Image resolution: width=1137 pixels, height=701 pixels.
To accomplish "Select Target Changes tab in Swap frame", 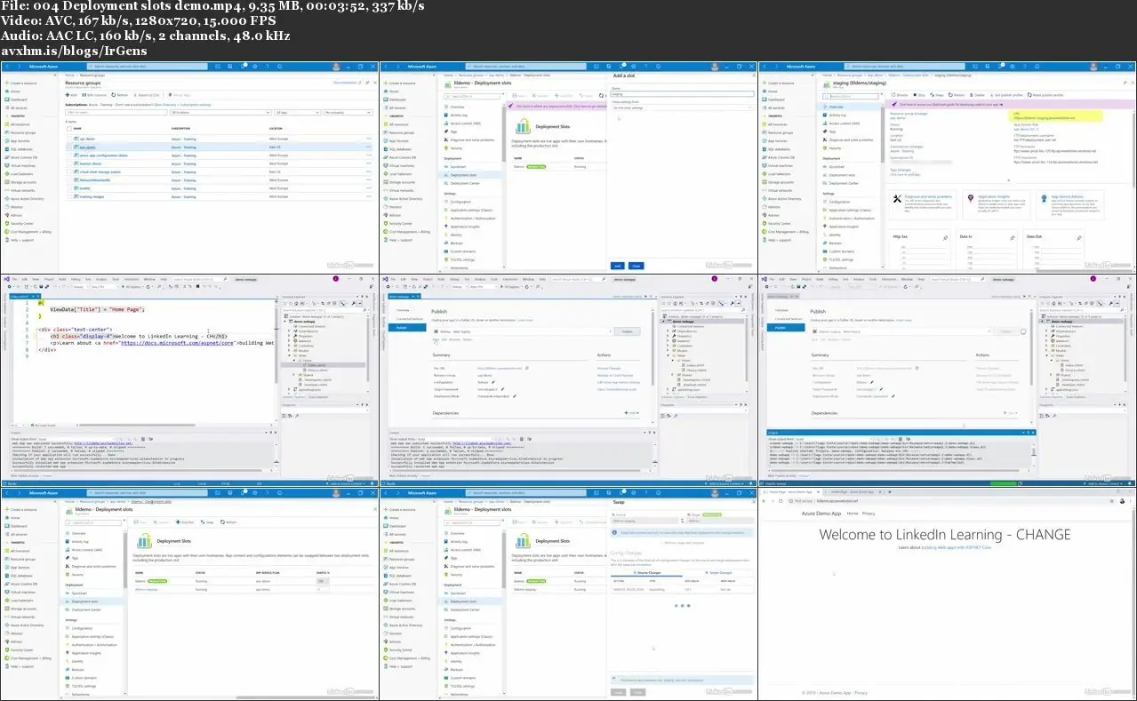I will pyautogui.click(x=718, y=572).
